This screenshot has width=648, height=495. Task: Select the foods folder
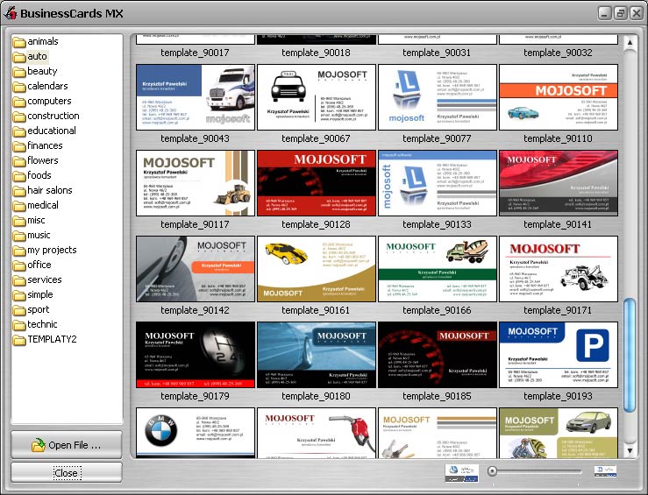32,175
